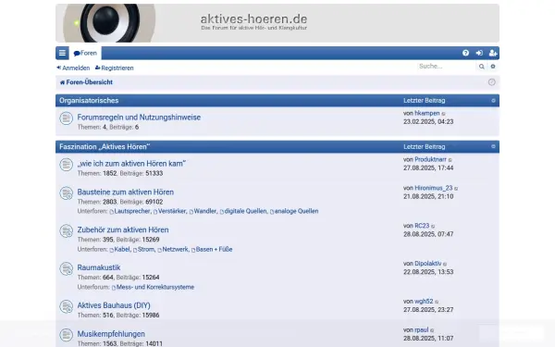
Task: Click forum icon beside Forumsregeln und Nutzungshinweise
Action: tap(67, 118)
